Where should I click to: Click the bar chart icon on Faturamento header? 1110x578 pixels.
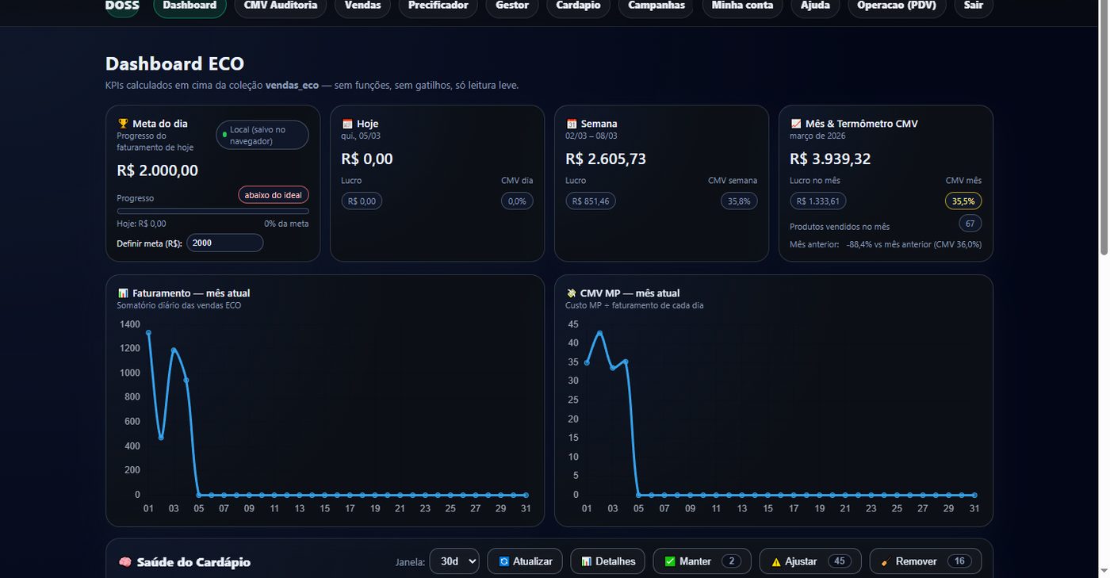[123, 293]
